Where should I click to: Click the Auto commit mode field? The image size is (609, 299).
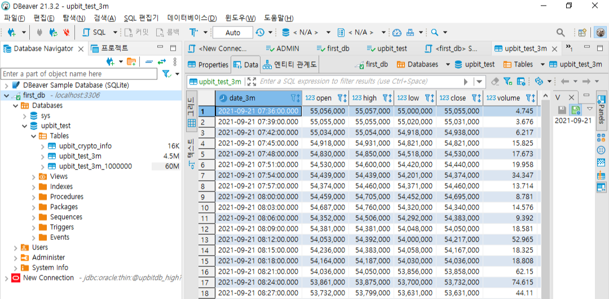[233, 33]
